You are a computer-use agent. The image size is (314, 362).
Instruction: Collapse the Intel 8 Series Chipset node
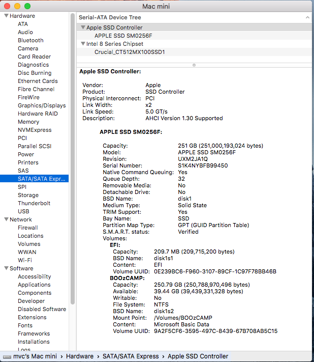coord(83,44)
